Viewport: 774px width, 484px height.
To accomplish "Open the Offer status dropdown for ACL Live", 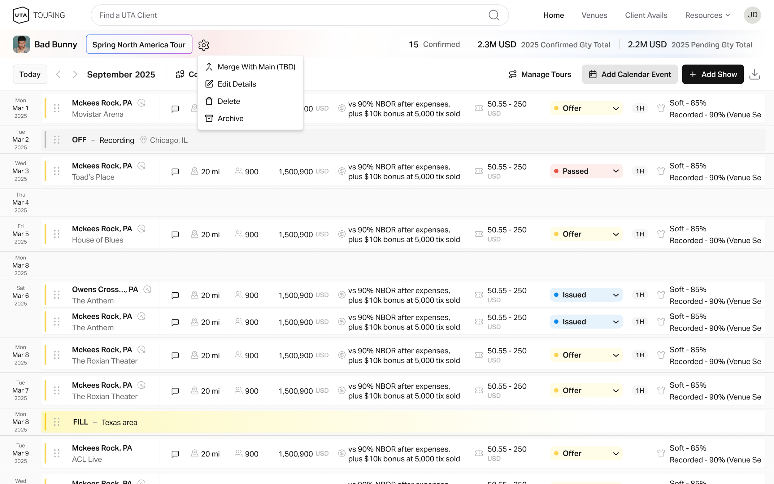I will (x=586, y=453).
